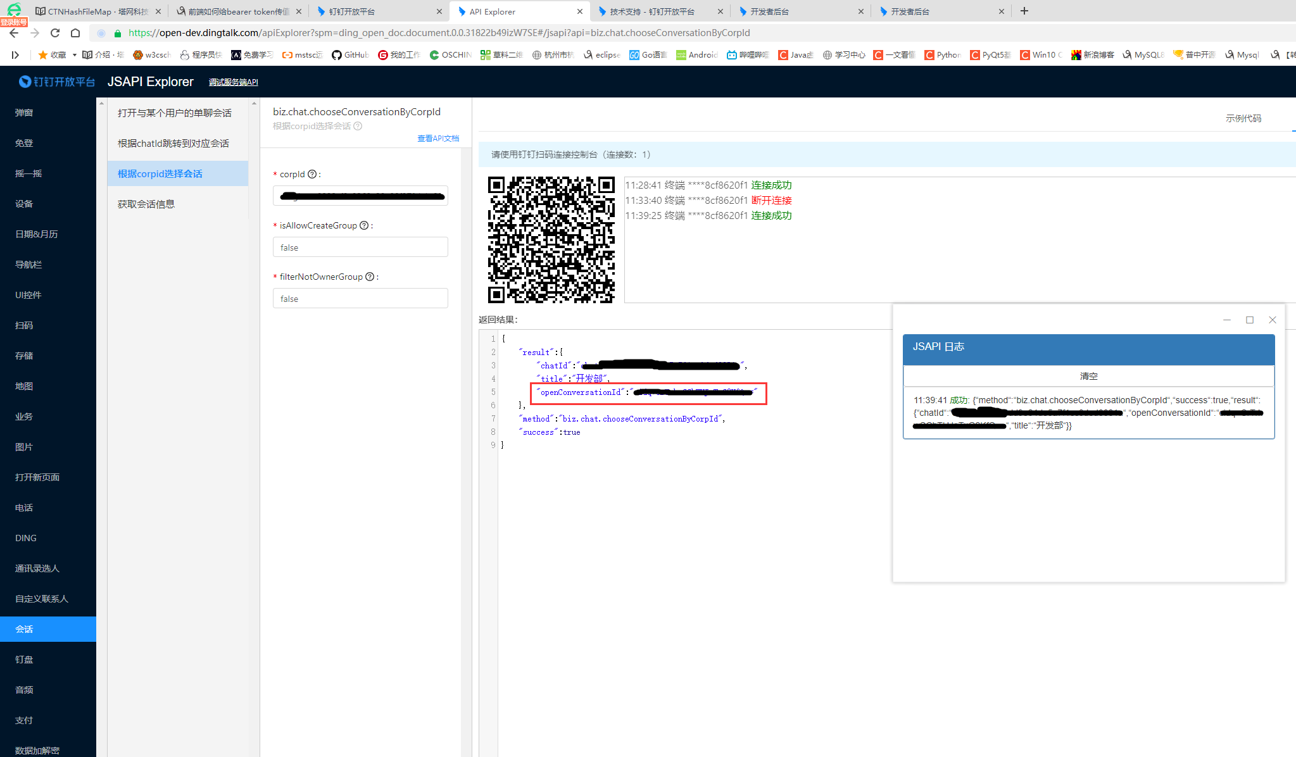Image resolution: width=1296 pixels, height=757 pixels.
Task: Open the PyQt5 bookmark
Action: [x=991, y=55]
